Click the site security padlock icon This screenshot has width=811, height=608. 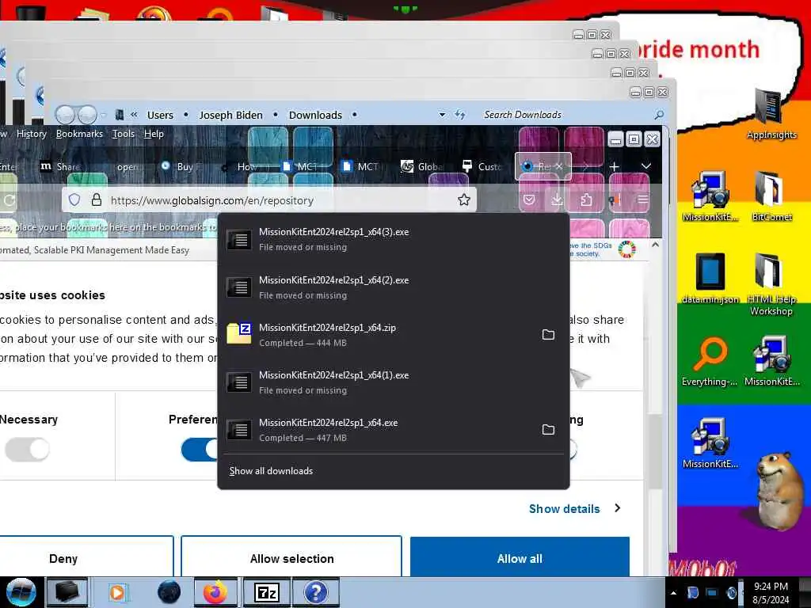[96, 200]
